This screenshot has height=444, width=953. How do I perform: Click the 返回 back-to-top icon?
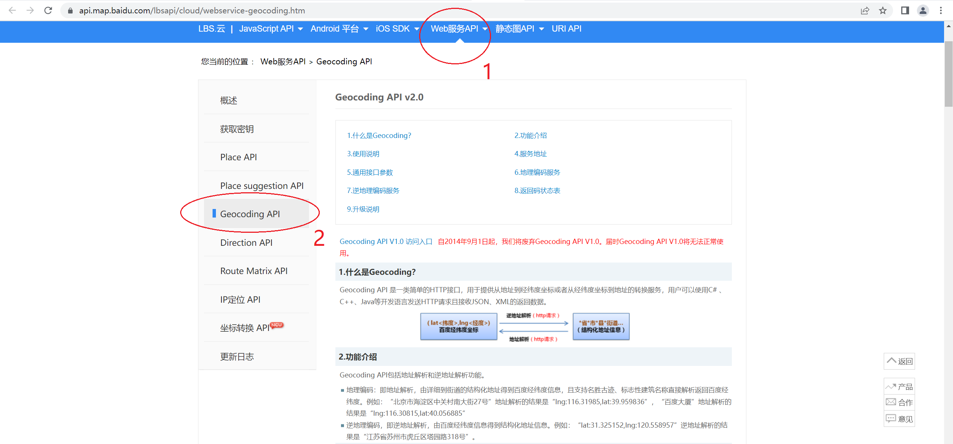(899, 361)
